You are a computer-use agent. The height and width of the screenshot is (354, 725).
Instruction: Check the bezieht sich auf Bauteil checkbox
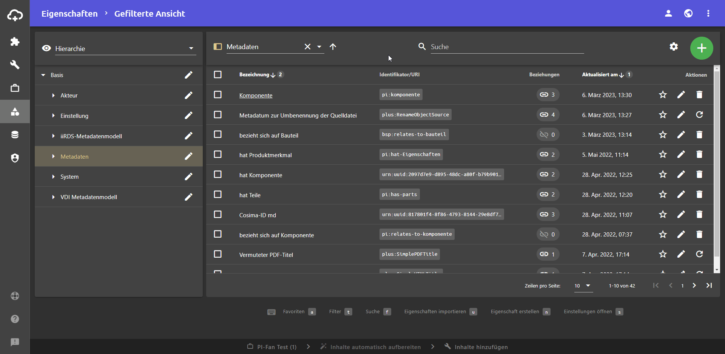tap(217, 134)
